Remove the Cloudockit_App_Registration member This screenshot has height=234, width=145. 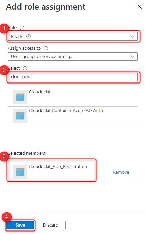click(121, 172)
